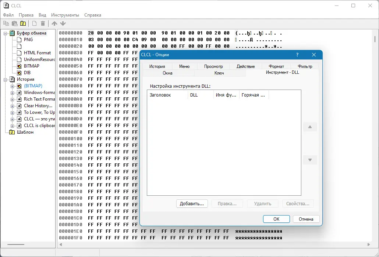Screen dimensions: 379x257
Task: Click the CLCL app icon in title bar
Action: coord(6,5)
